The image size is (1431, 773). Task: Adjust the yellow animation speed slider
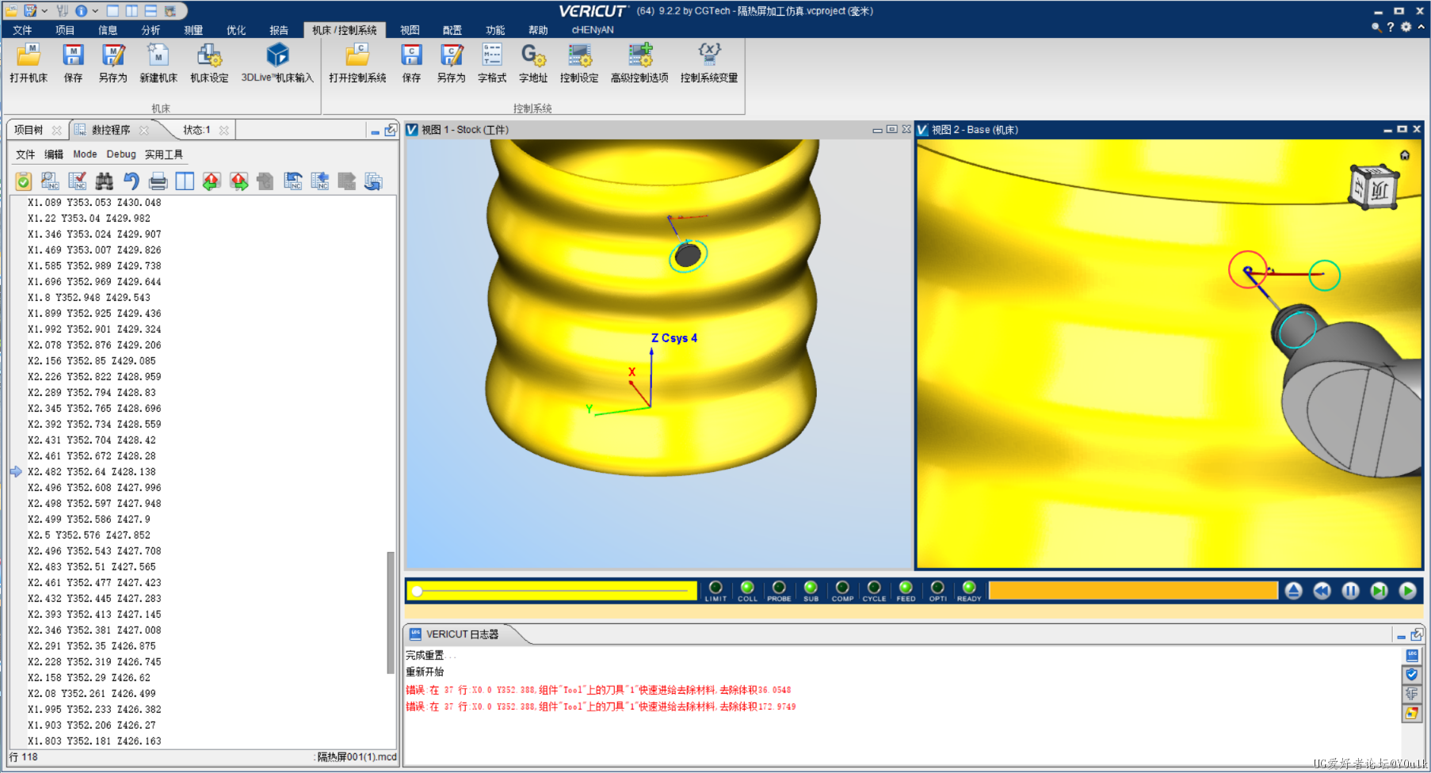pos(551,591)
